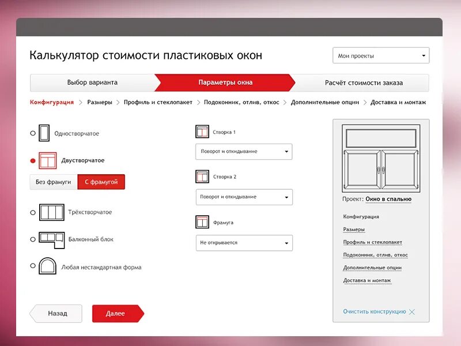Select Любая нестандартная форма radio button
The width and height of the screenshot is (461, 346).
tap(33, 266)
